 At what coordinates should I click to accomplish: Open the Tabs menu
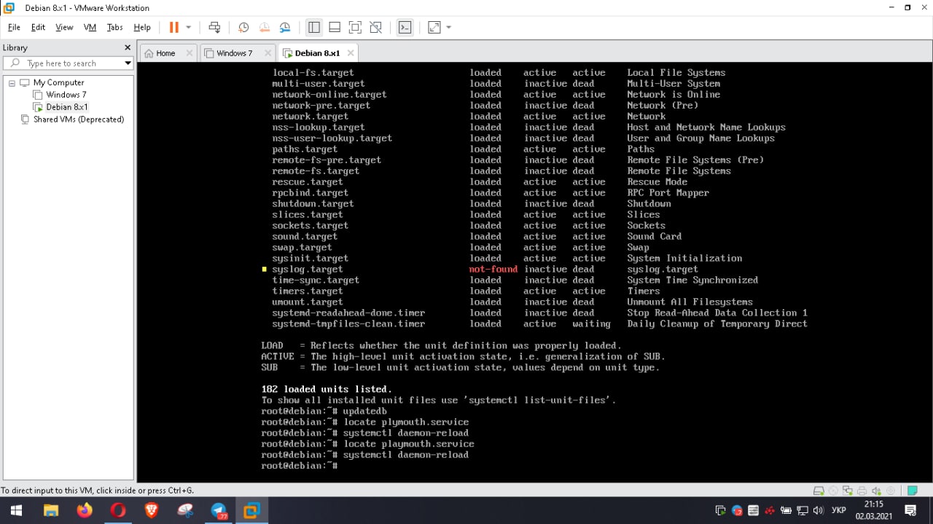coord(114,27)
